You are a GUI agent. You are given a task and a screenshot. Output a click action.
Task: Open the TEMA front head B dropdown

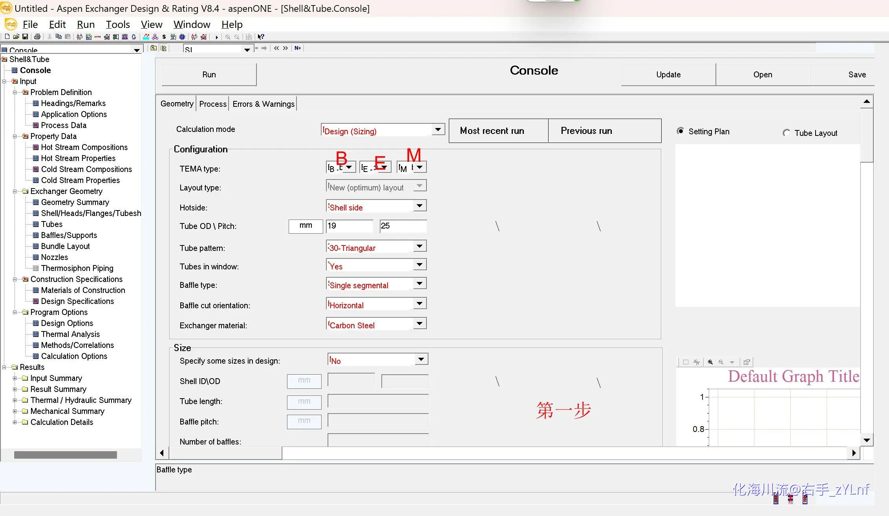[349, 167]
